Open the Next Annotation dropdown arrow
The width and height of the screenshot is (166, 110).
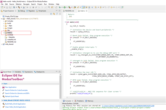98,7
